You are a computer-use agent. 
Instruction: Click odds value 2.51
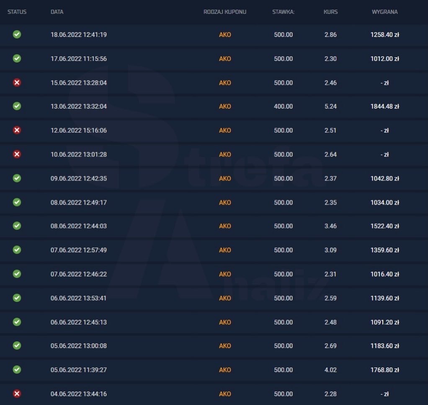pos(330,130)
